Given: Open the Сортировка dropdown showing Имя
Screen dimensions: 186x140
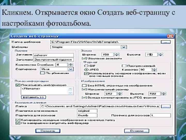Looking at the screenshot, I should [71, 69].
